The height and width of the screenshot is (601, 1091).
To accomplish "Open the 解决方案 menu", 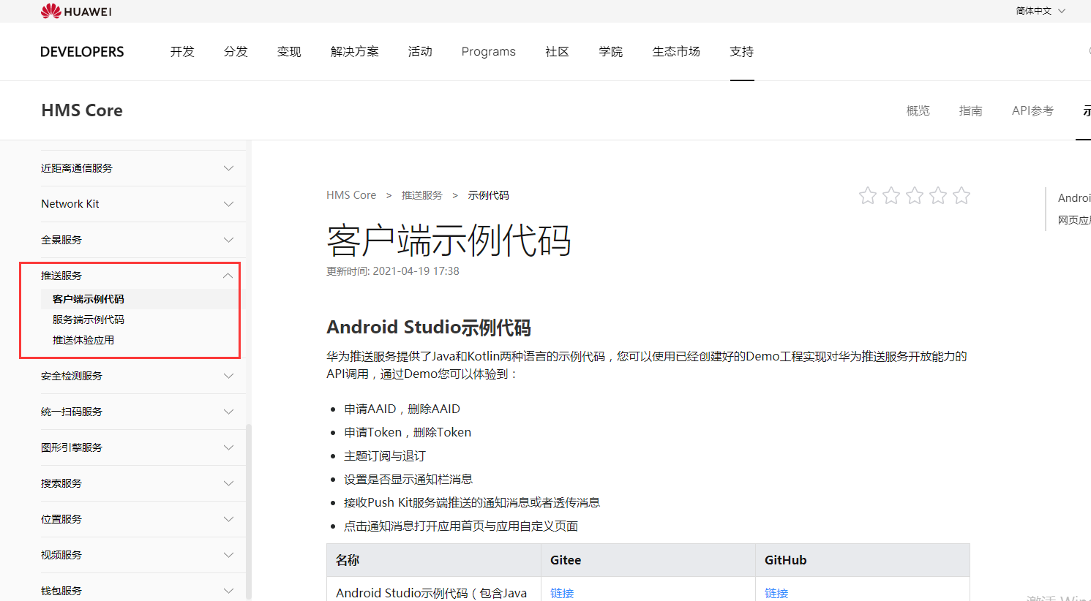I will (x=355, y=52).
